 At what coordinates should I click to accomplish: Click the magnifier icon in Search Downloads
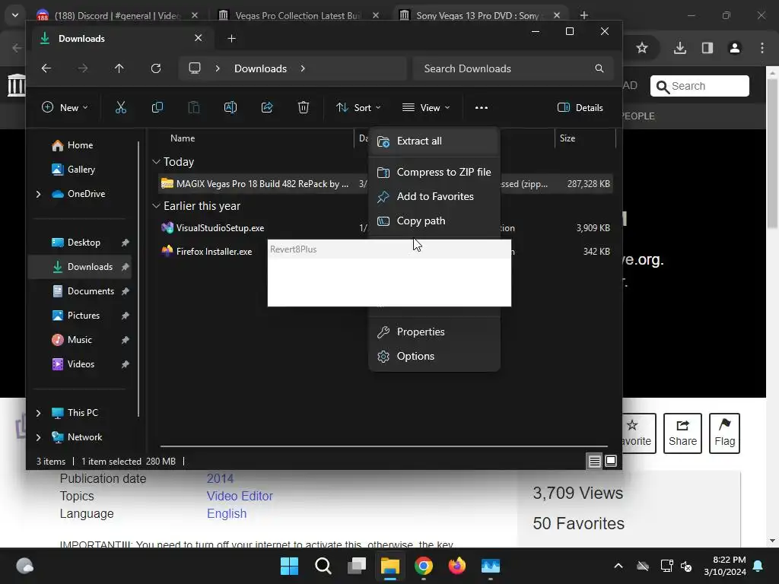tap(599, 68)
